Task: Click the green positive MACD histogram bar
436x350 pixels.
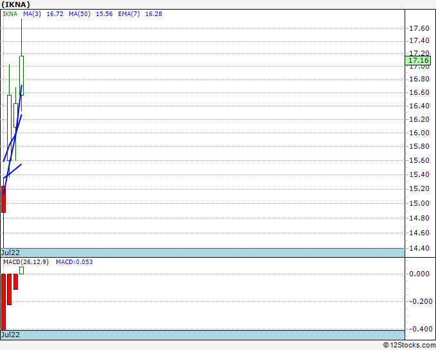Action: [x=21, y=271]
